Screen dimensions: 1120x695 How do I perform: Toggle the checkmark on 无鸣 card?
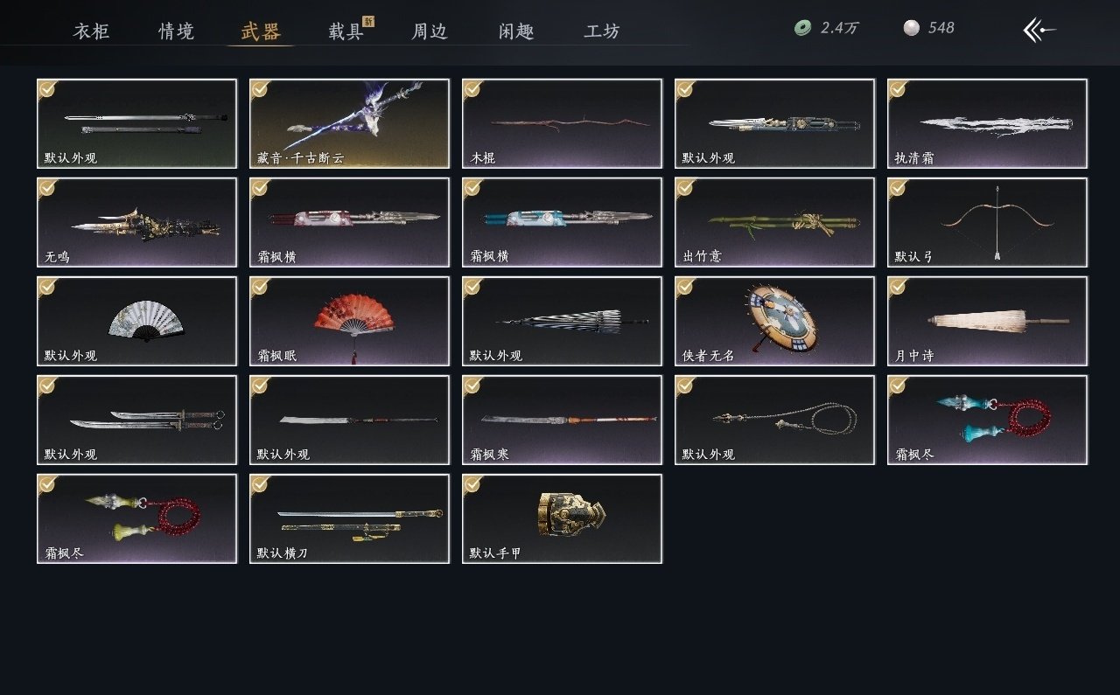[x=47, y=188]
